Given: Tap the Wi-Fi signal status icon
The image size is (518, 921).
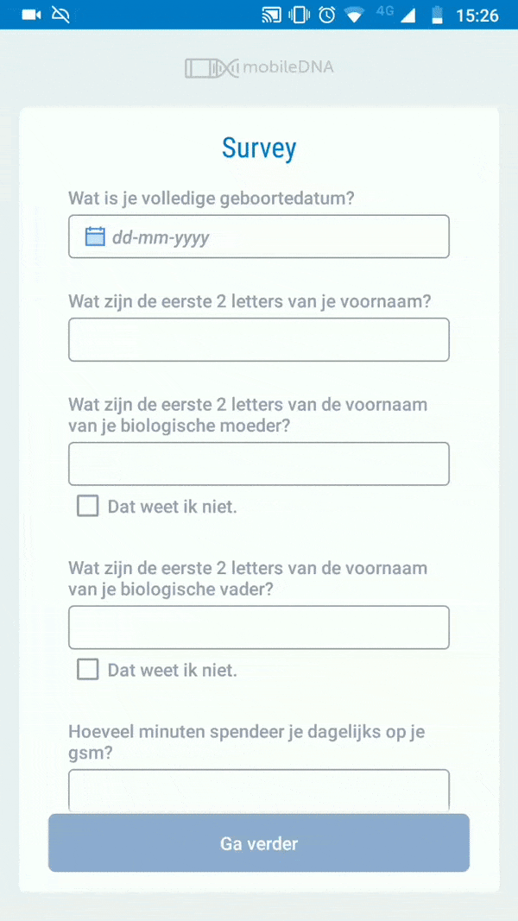Looking at the screenshot, I should point(354,16).
